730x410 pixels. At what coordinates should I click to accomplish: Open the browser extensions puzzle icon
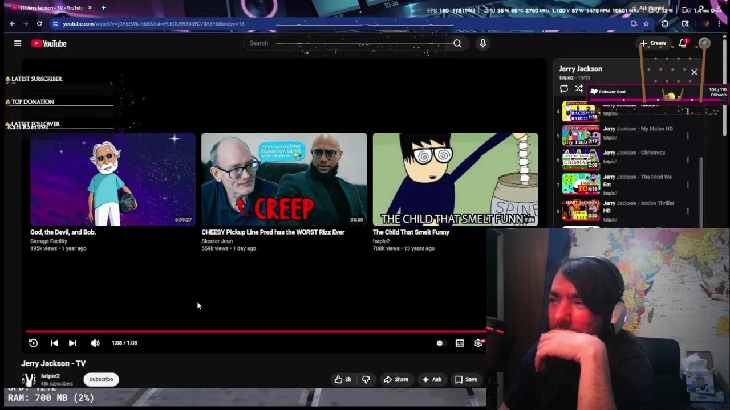click(665, 24)
